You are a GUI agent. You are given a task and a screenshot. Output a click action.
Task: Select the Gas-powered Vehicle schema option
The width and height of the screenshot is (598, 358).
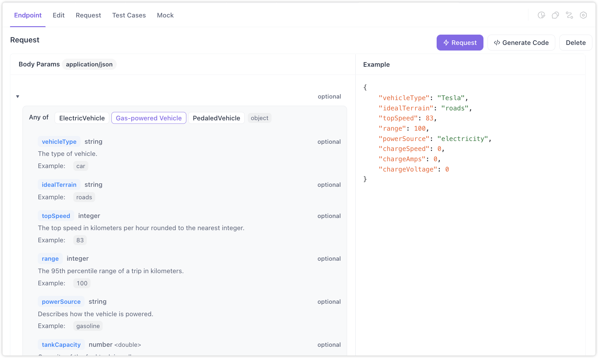pos(149,118)
